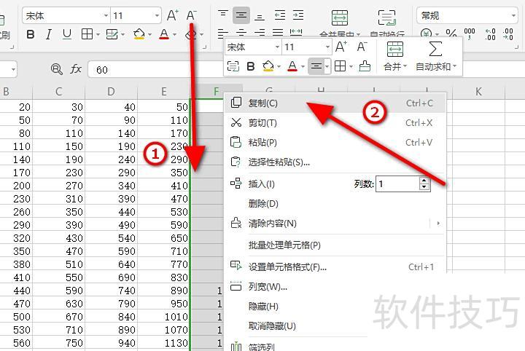Toggle Bold in the floating mini toolbar
The height and width of the screenshot is (351, 525).
[x=250, y=66]
